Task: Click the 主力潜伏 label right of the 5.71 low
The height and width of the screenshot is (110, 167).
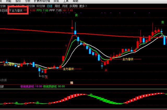Action: click(68, 69)
